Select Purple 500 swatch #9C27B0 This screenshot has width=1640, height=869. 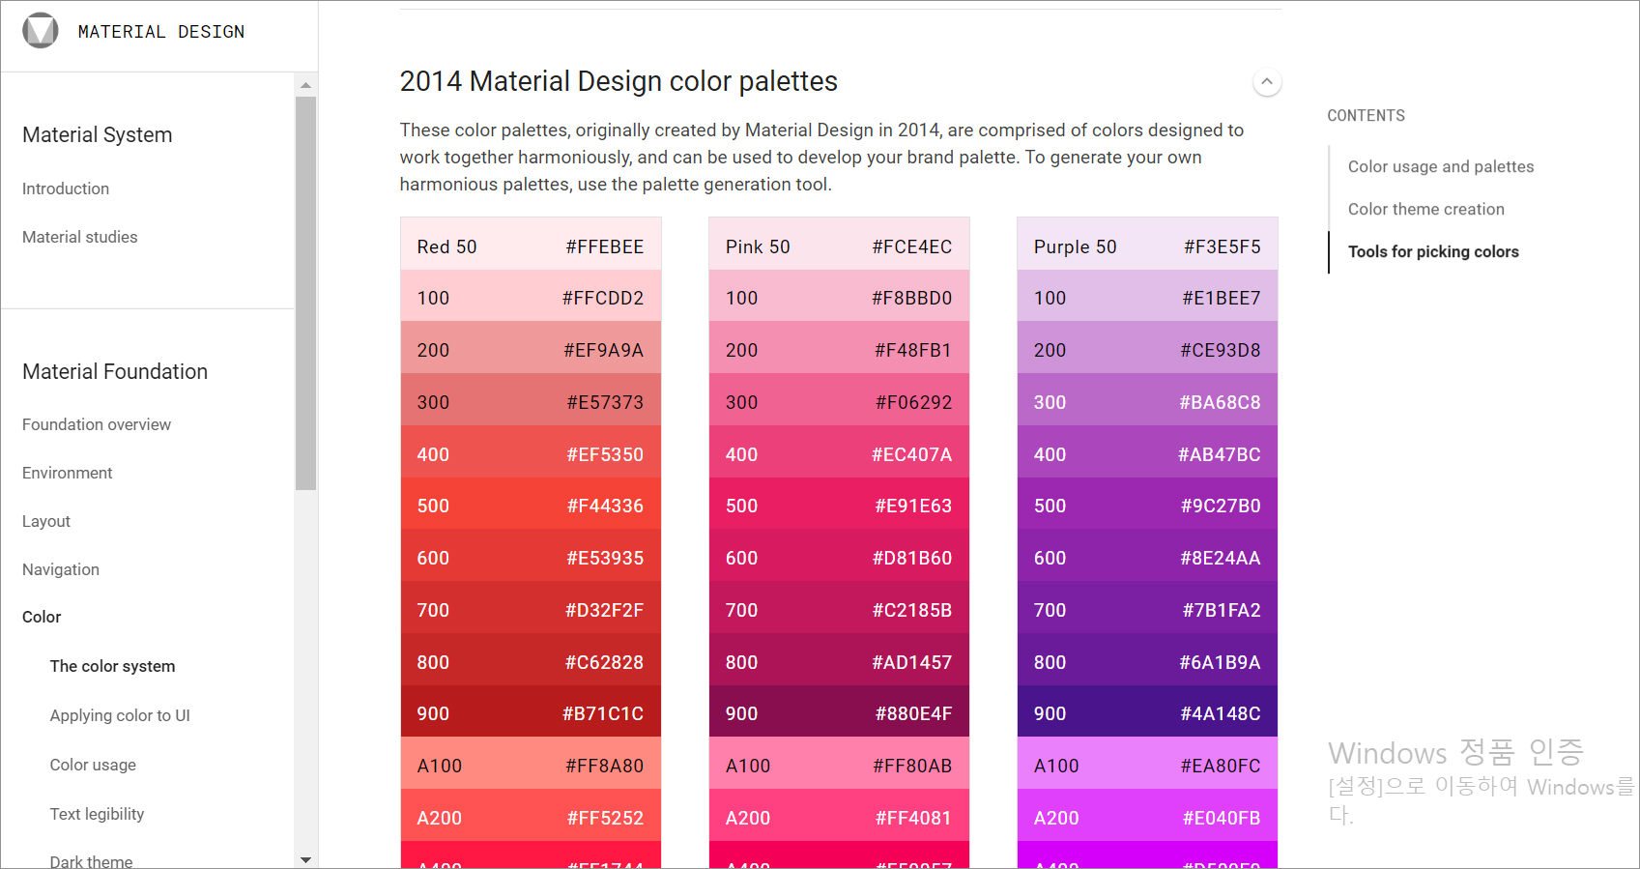1147,504
